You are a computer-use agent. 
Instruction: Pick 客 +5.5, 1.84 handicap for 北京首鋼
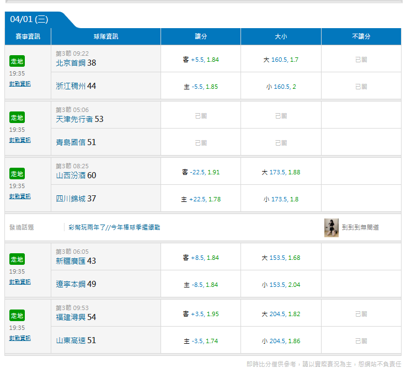click(201, 60)
